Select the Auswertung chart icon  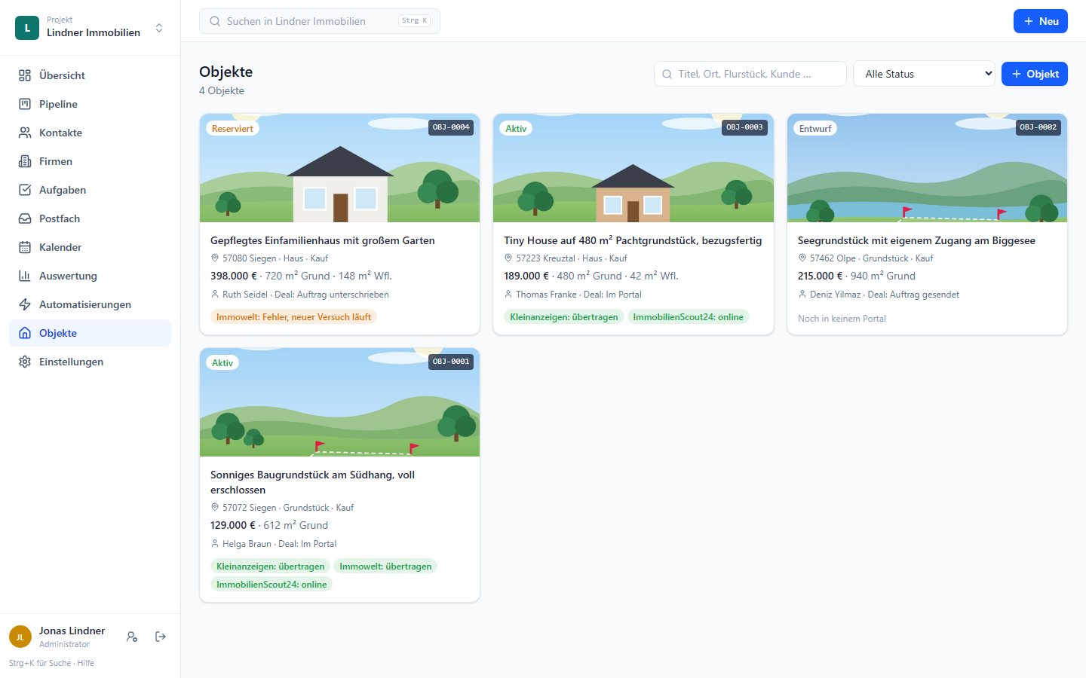pyautogui.click(x=25, y=276)
